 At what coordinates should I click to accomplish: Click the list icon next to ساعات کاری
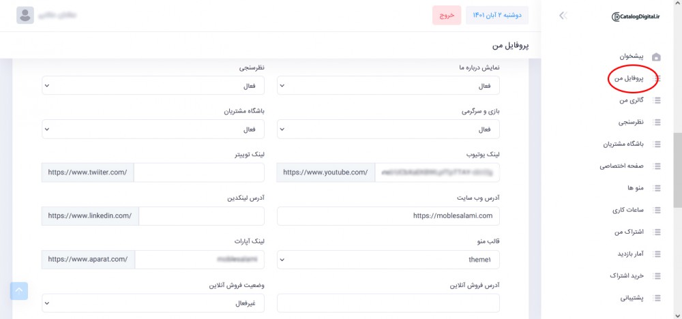pos(658,210)
